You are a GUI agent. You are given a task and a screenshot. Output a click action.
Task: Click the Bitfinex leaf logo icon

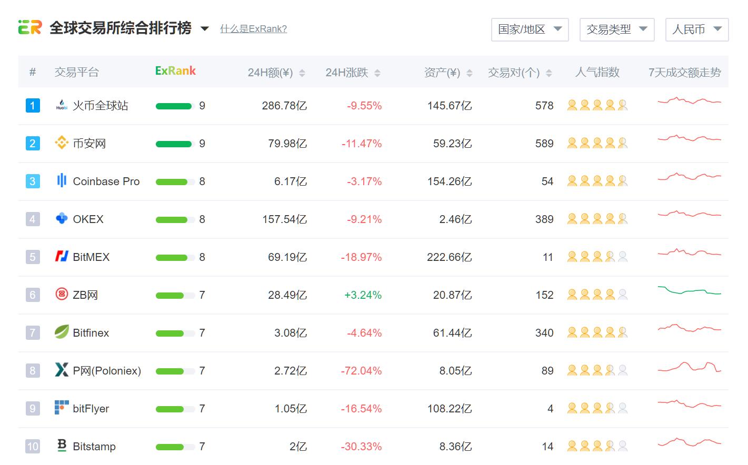point(62,332)
